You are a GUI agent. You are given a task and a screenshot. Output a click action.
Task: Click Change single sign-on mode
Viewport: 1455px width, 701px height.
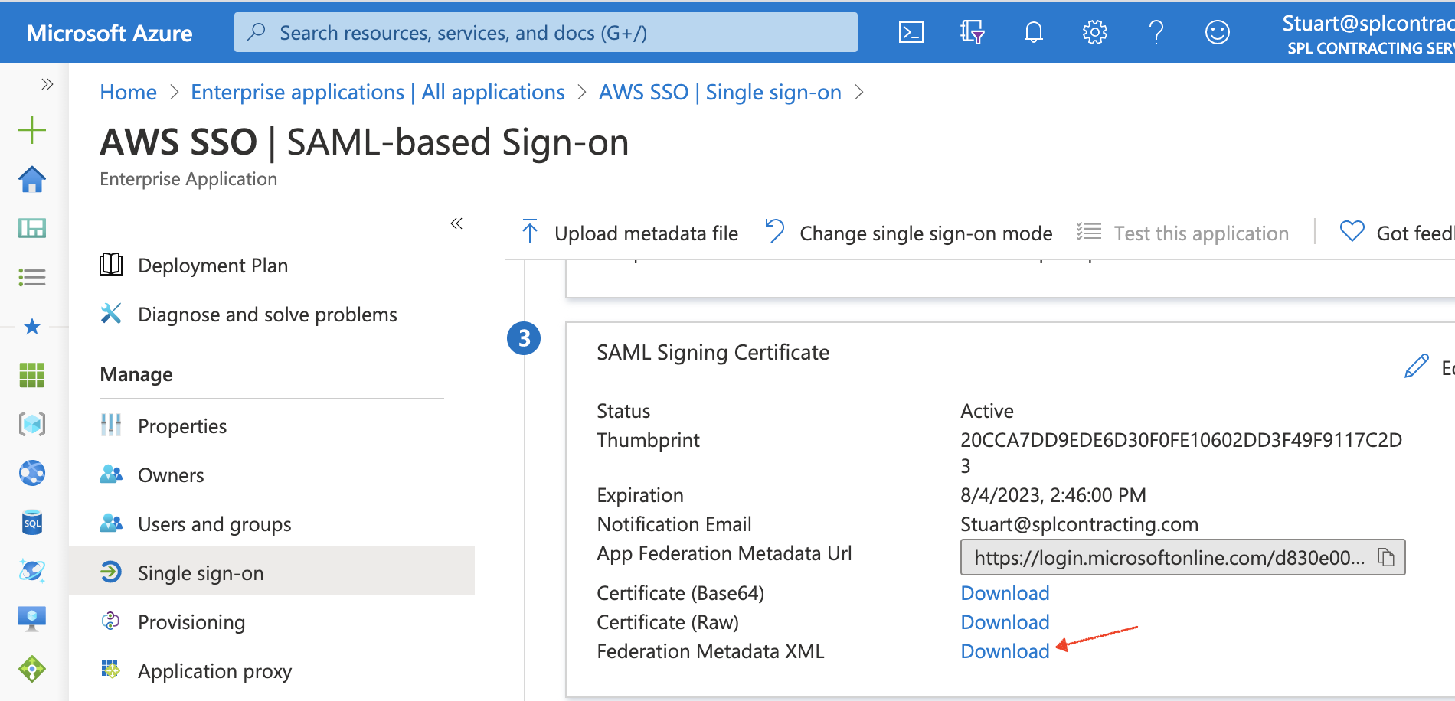tap(909, 233)
